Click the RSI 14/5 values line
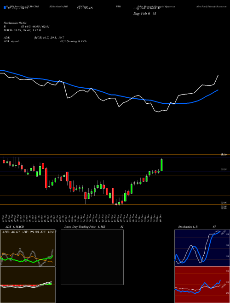The image size is (230, 303). (27, 27)
